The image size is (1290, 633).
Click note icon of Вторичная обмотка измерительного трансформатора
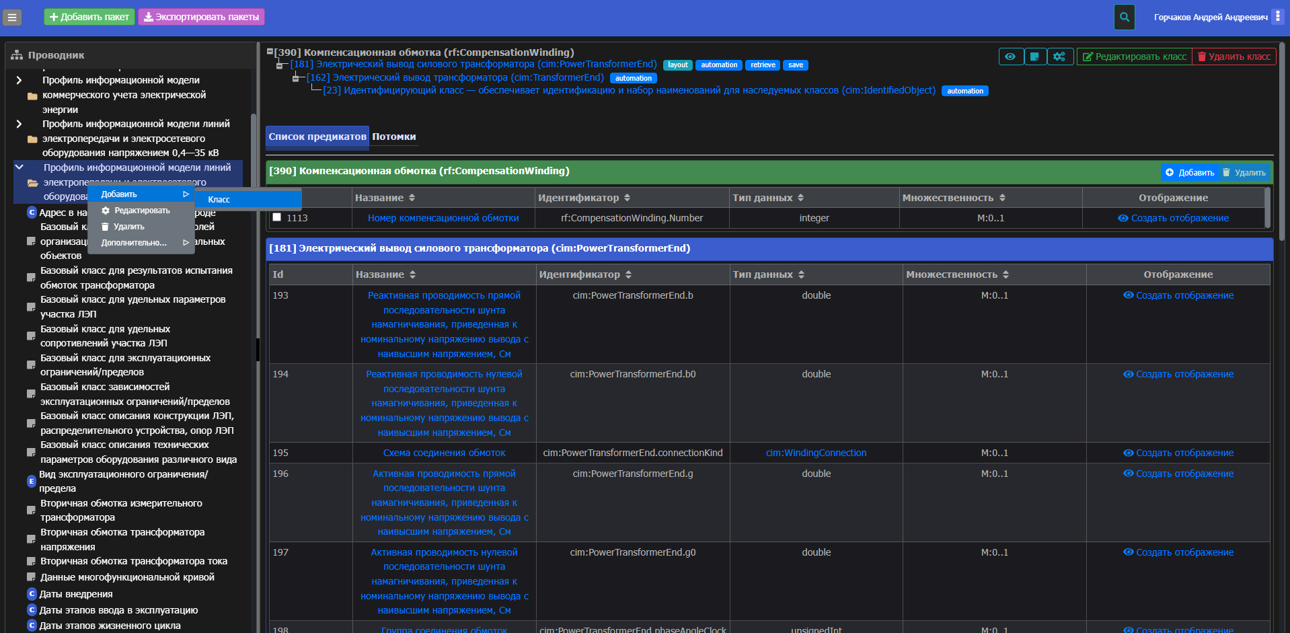tap(31, 511)
